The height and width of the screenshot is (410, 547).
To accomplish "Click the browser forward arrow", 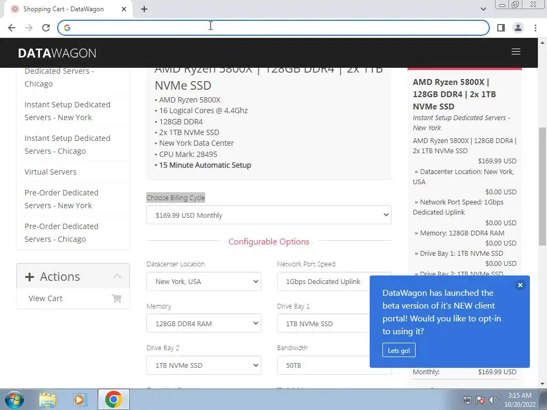I will 29,28.
